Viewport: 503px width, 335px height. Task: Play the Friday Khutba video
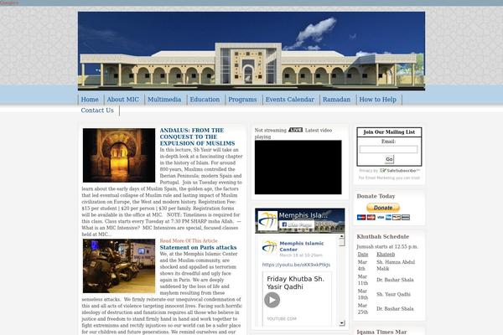coord(272,300)
